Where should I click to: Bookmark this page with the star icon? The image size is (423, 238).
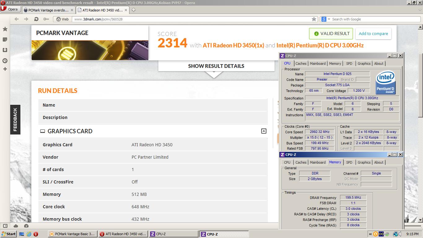coord(314,19)
